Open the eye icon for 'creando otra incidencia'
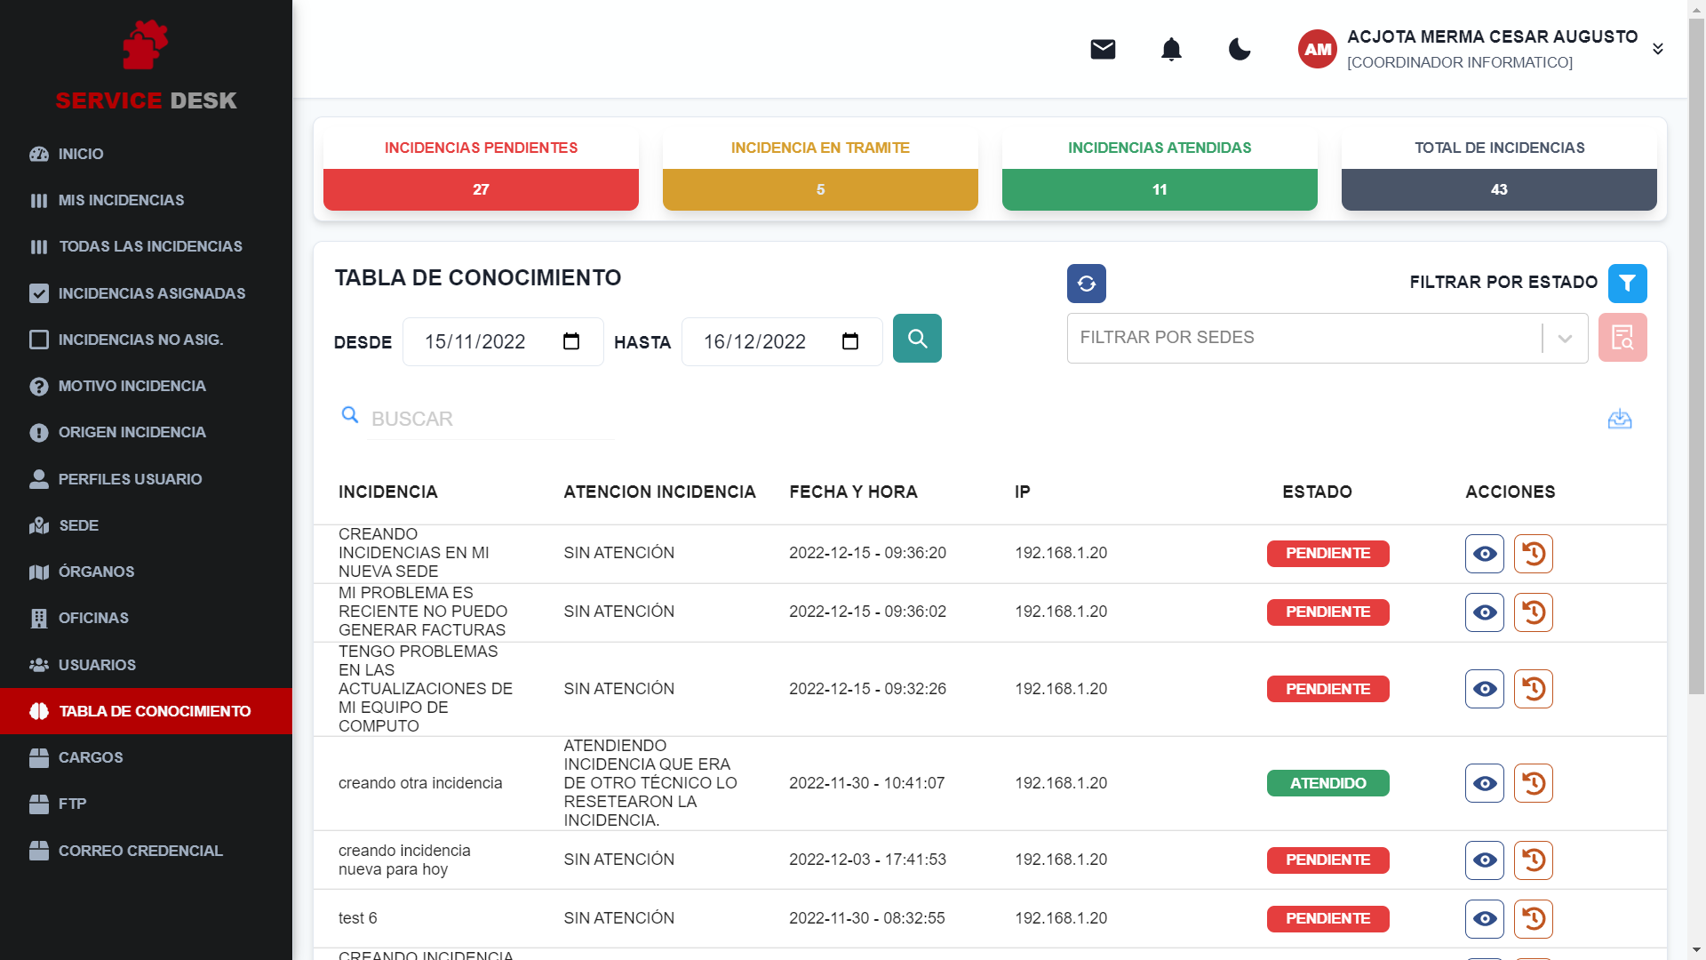1706x960 pixels. pyautogui.click(x=1484, y=783)
